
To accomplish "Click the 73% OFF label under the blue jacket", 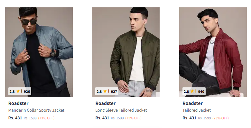I will (46, 118).
